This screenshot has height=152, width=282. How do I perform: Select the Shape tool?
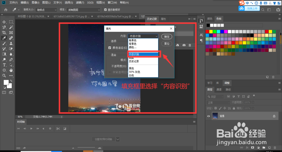4,70
